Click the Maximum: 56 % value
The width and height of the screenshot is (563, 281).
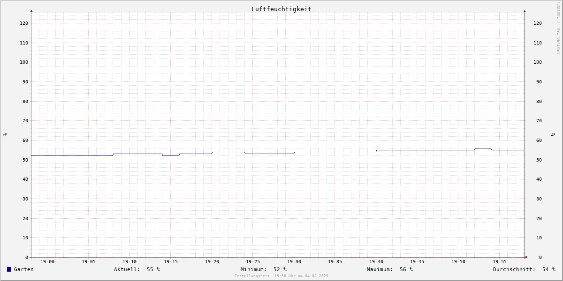[390, 269]
